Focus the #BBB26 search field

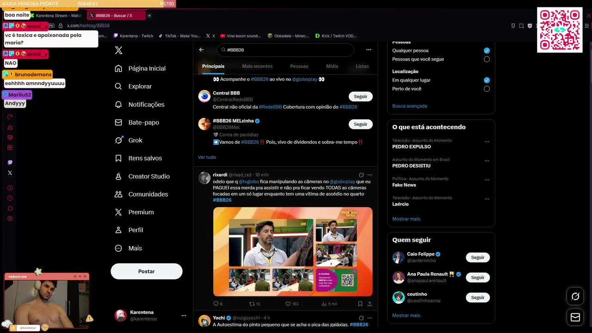pyautogui.click(x=285, y=49)
